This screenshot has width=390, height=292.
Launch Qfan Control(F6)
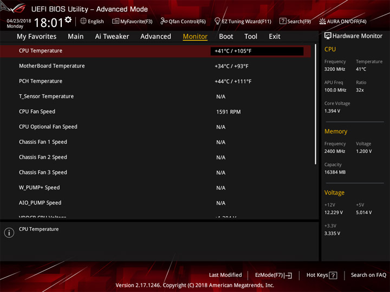pyautogui.click(x=187, y=22)
